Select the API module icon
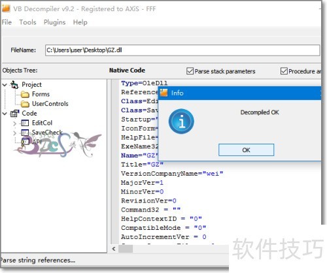The image size is (327, 273). [x=25, y=142]
